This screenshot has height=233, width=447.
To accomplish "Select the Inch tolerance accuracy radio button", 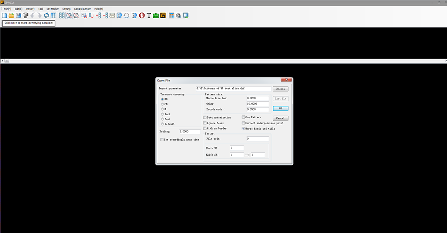I will click(162, 114).
